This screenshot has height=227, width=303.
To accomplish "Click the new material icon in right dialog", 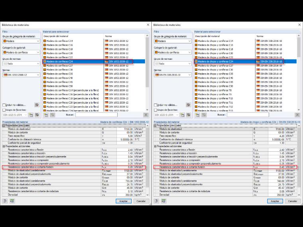I will [197, 115].
